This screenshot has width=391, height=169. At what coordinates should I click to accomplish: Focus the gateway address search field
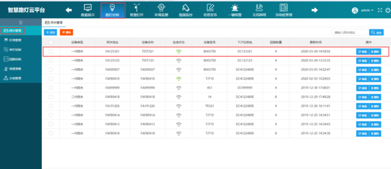click(x=350, y=32)
